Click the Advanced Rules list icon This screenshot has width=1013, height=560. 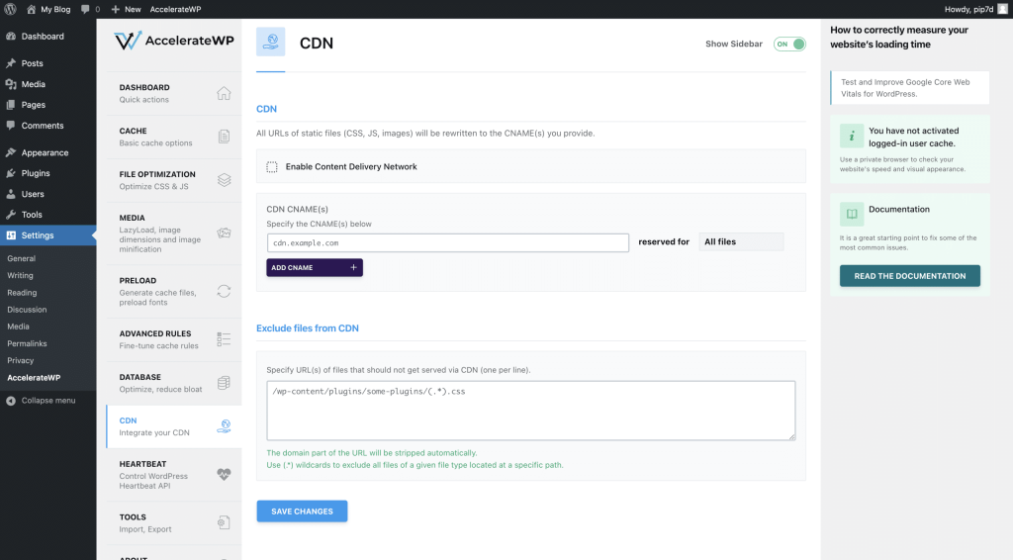[224, 339]
